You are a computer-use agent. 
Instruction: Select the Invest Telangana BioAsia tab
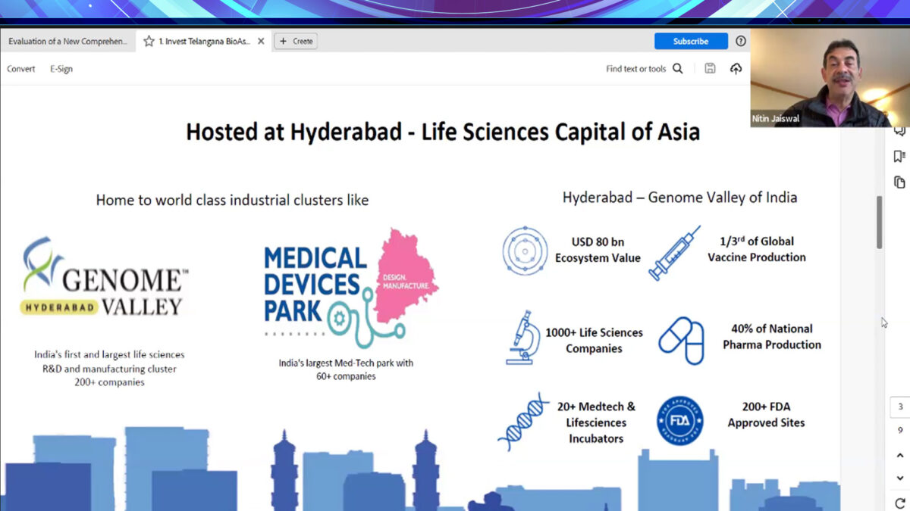(x=205, y=41)
